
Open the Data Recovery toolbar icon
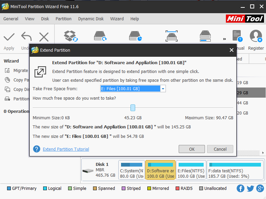click(71, 36)
